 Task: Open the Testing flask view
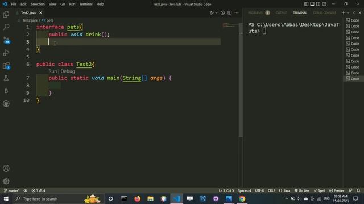6,78
